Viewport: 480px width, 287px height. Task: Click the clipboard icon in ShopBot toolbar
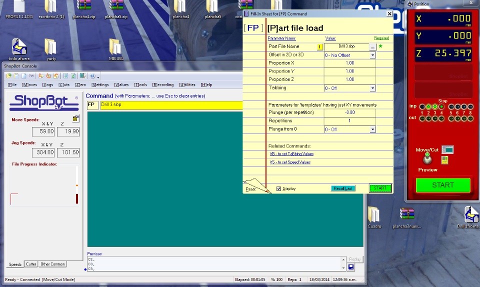pos(16,75)
